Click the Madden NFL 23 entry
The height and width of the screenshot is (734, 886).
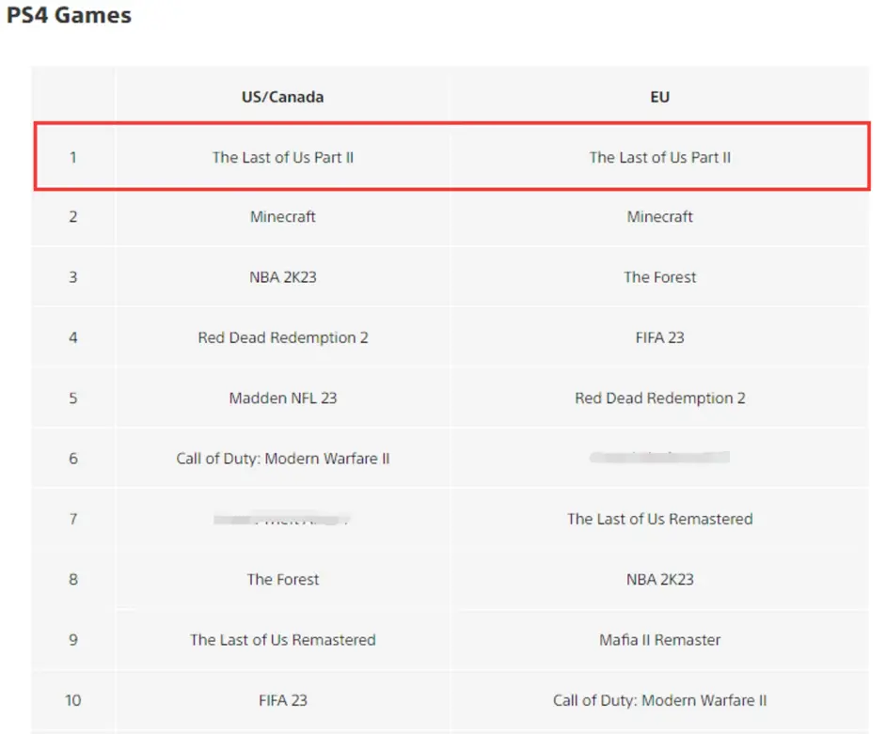[x=282, y=398]
